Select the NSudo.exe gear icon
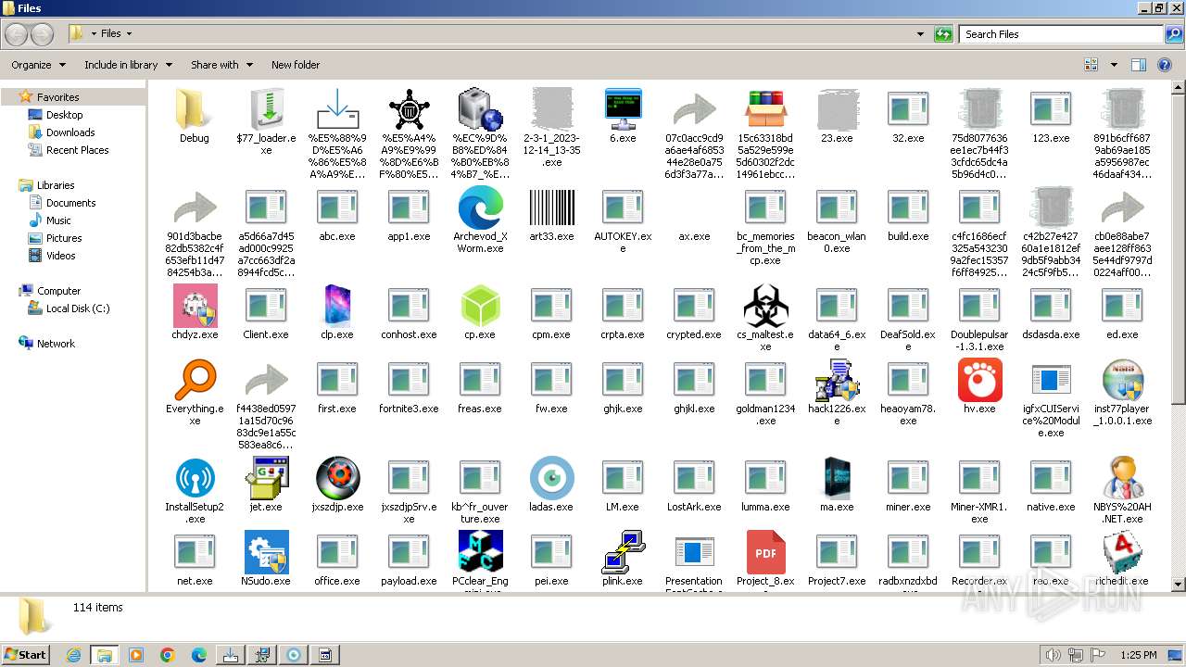Screen dimensions: 1186x667 266,552
